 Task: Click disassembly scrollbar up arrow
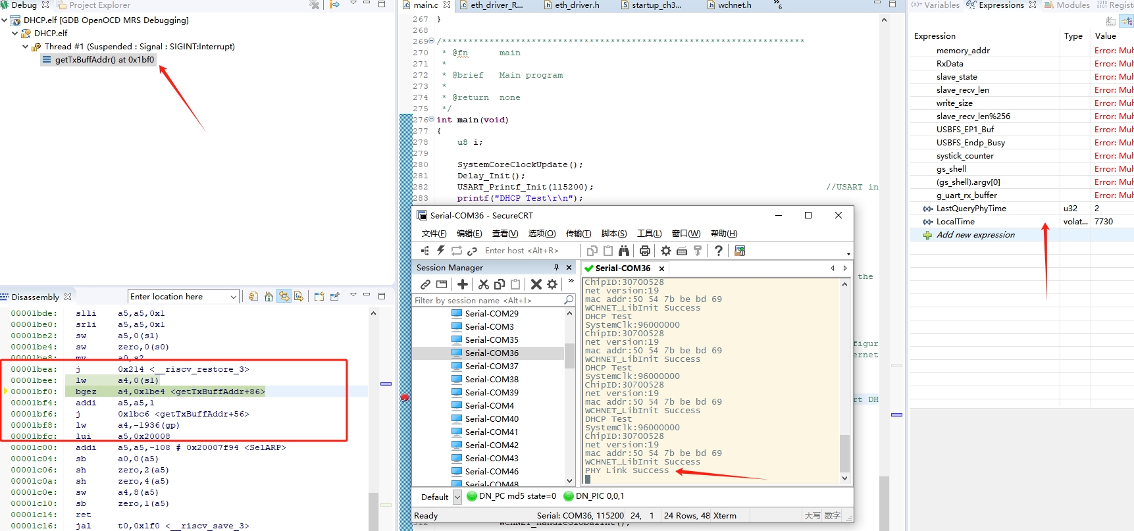(373, 313)
